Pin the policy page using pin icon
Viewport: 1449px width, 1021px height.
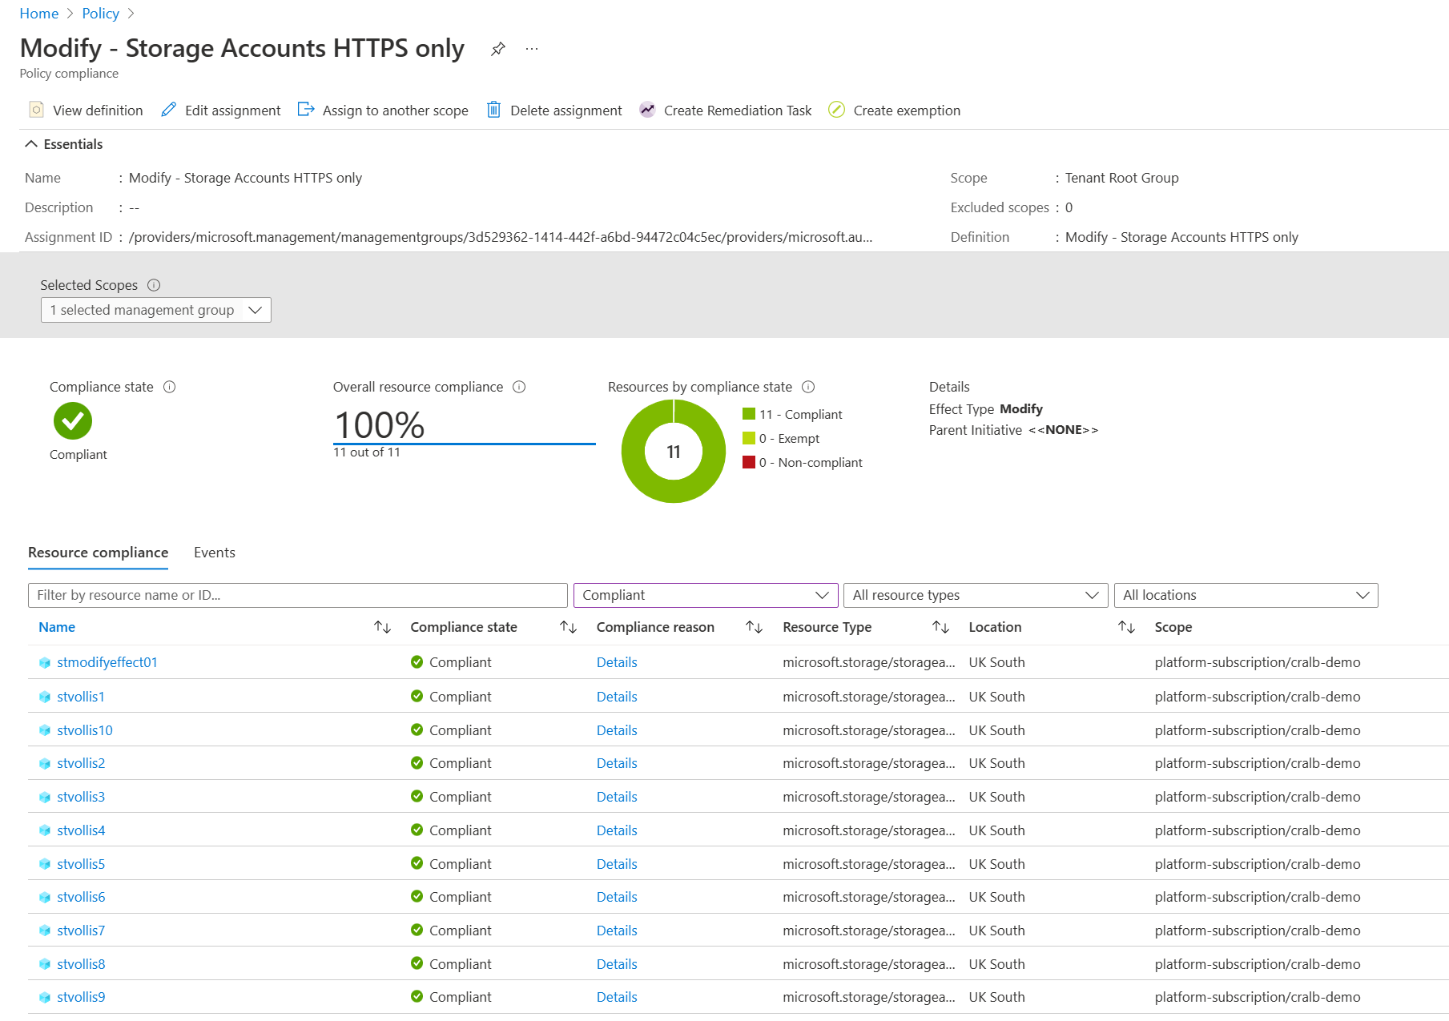[497, 49]
